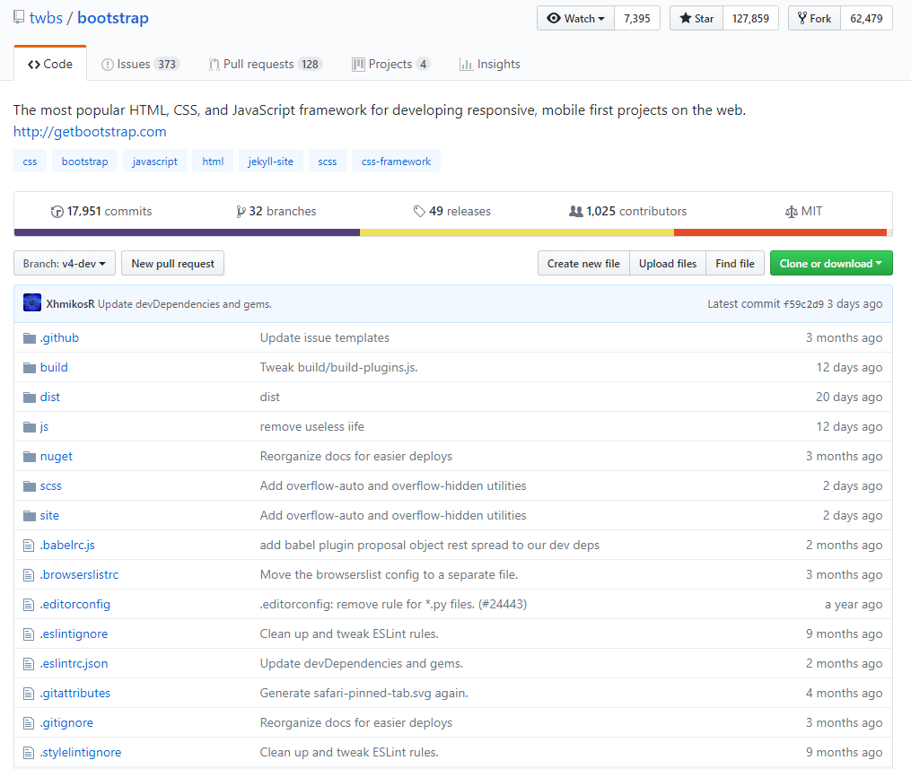Click the javascript topic tag
Screen dimensions: 911x769
pyautogui.click(x=154, y=161)
